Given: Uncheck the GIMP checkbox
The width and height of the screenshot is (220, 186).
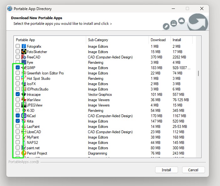Looking at the screenshot, I should pyautogui.click(x=18, y=68).
